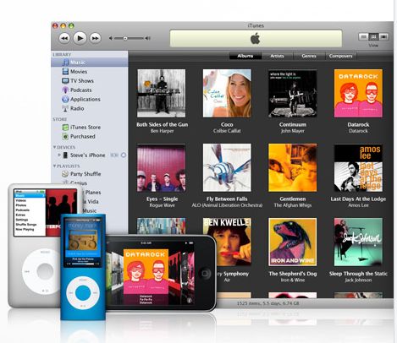Click the 'Amos Lee' artist name
Viewport: 397px width, 343px height.
[358, 205]
